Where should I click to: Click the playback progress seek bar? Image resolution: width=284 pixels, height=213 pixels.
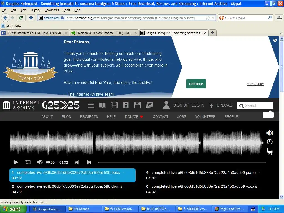182,163
